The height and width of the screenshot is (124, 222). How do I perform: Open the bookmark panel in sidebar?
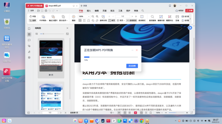tap(29, 29)
